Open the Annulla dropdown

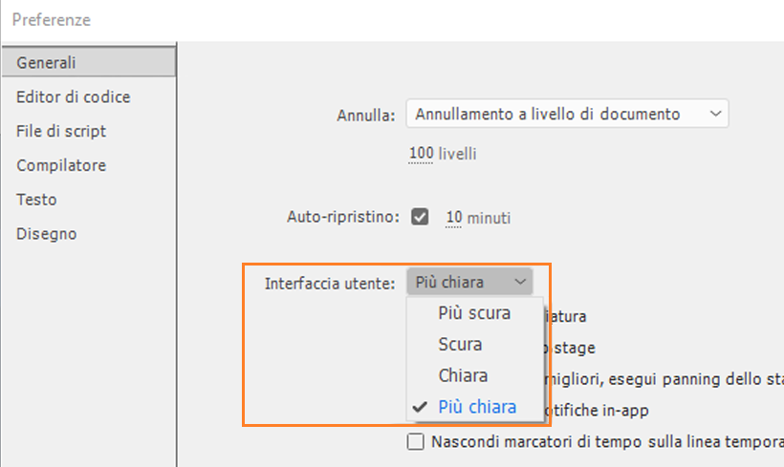point(567,115)
